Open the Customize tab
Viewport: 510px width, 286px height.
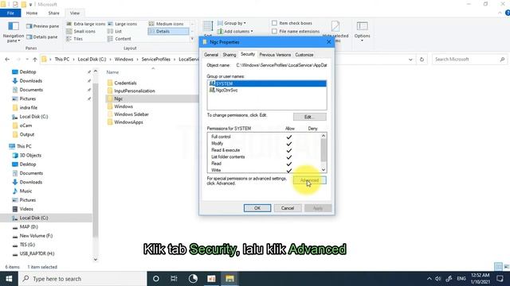[304, 55]
